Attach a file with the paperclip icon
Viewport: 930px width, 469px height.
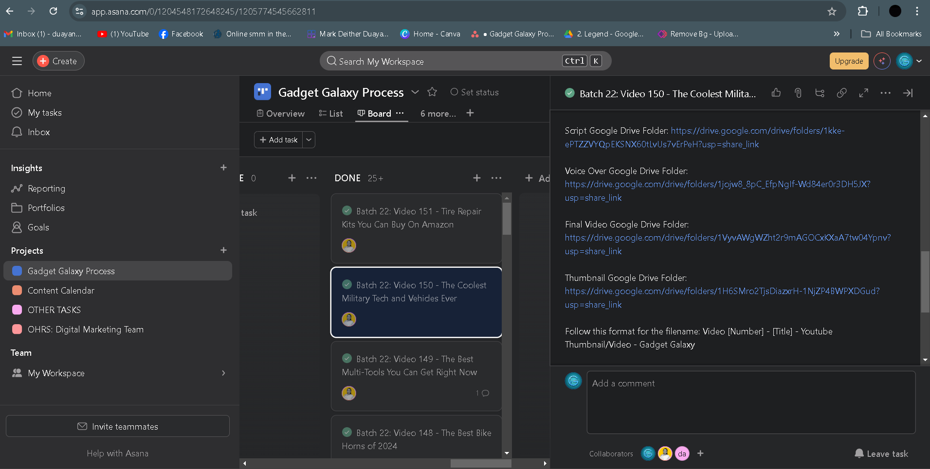pyautogui.click(x=798, y=93)
